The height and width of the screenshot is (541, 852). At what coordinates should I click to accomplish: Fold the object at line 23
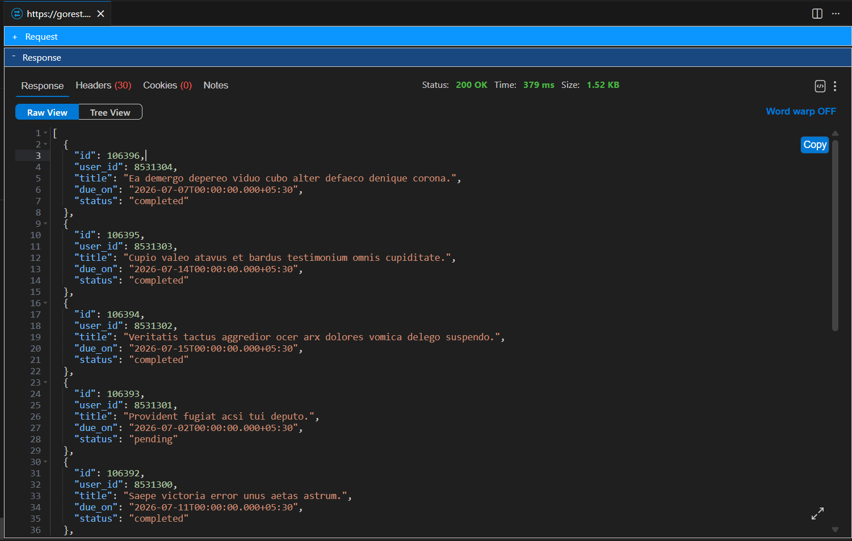pos(45,382)
